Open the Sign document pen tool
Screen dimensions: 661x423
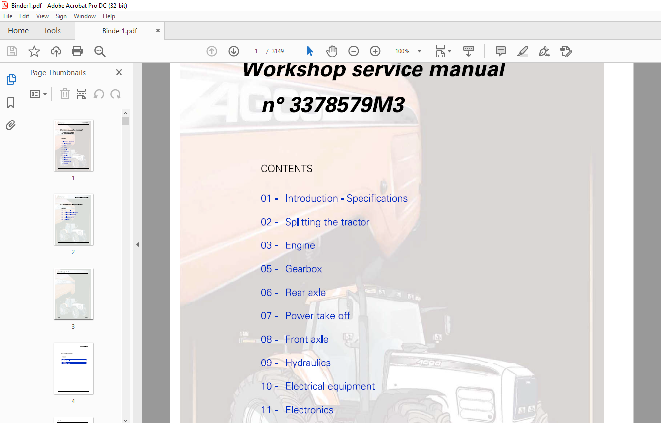click(544, 51)
